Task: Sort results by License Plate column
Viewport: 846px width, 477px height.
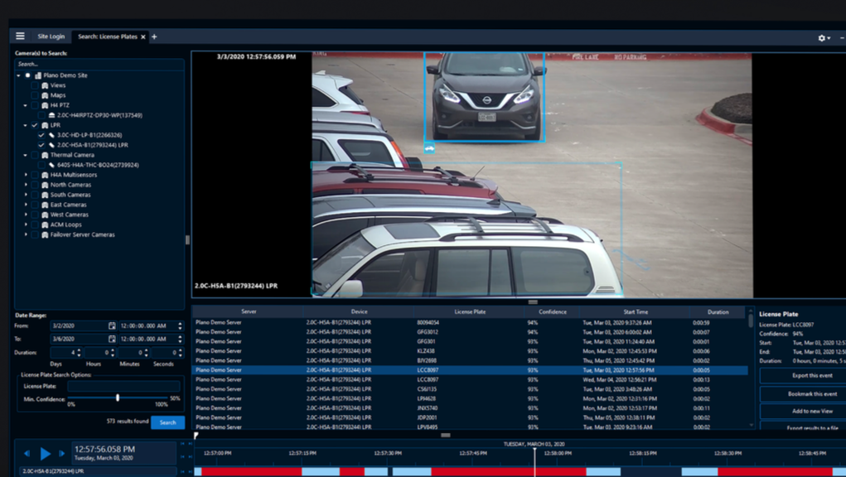Action: [469, 311]
